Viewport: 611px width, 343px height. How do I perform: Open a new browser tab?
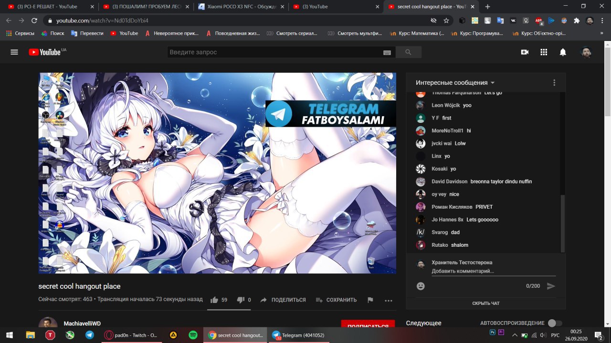(x=487, y=7)
